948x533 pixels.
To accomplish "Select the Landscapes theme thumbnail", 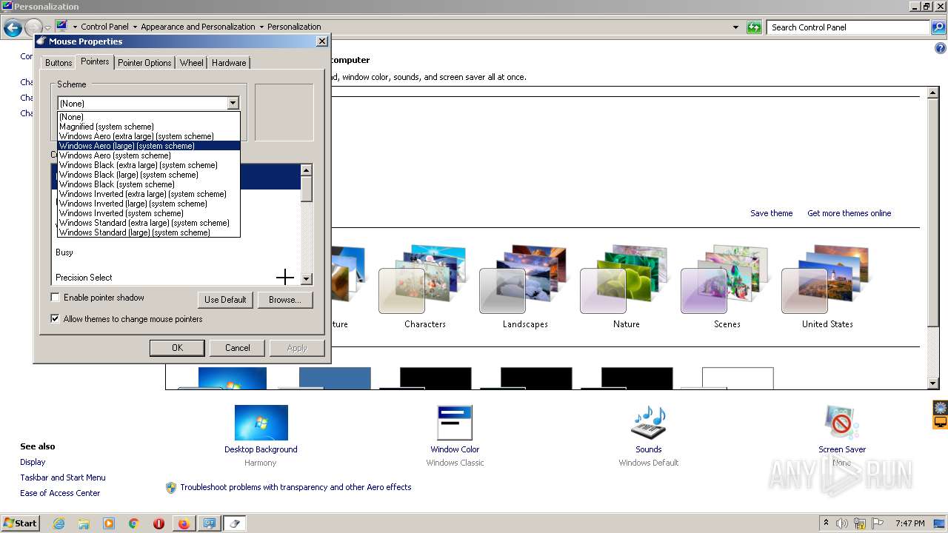I will [525, 280].
